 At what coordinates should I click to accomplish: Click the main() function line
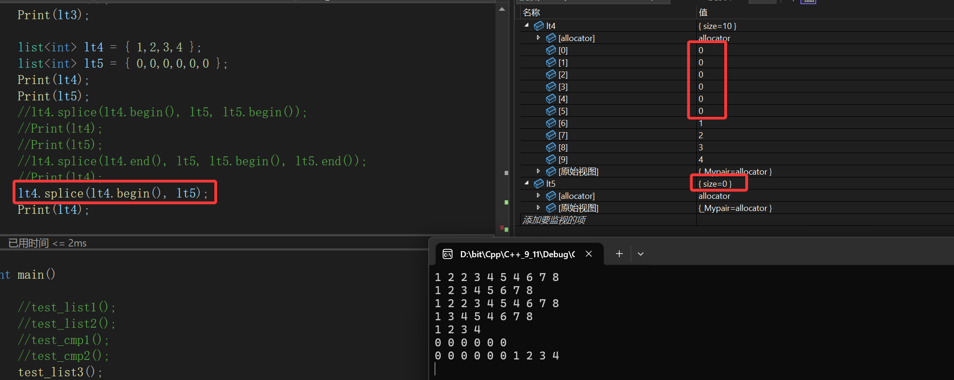[36, 274]
